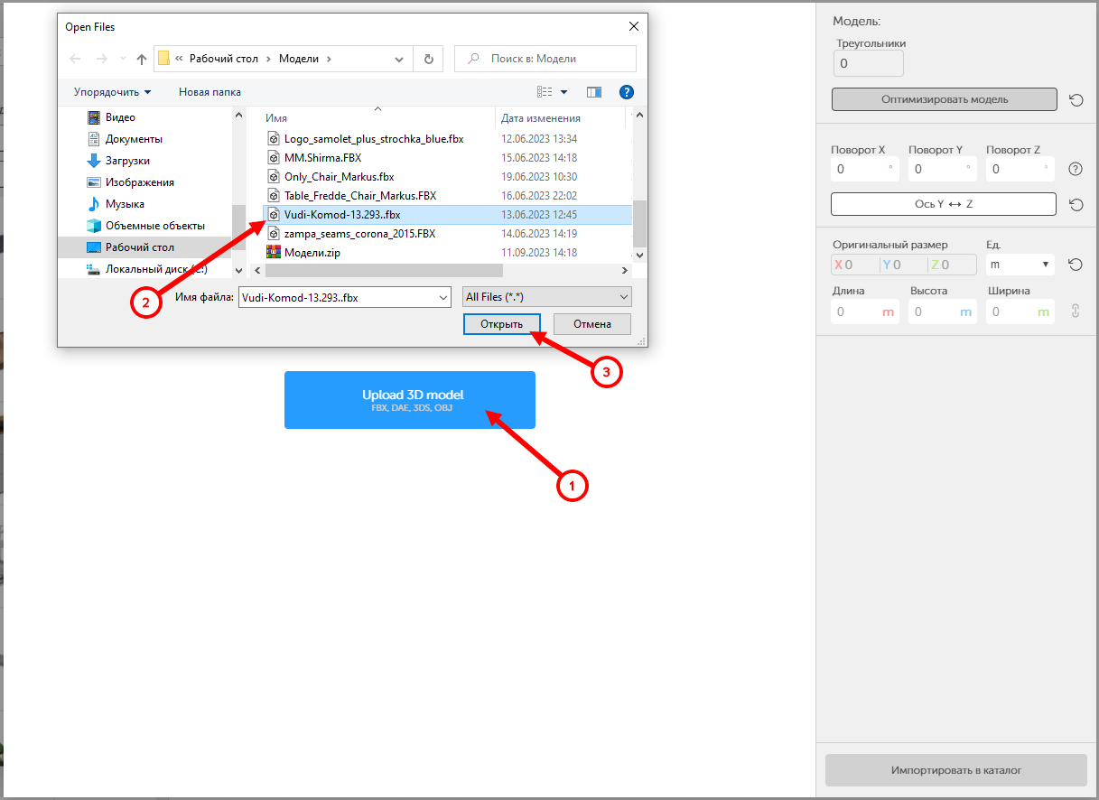This screenshot has height=800, width=1099.
Task: Open the Ед. units dropdown showing m
Action: click(1020, 265)
